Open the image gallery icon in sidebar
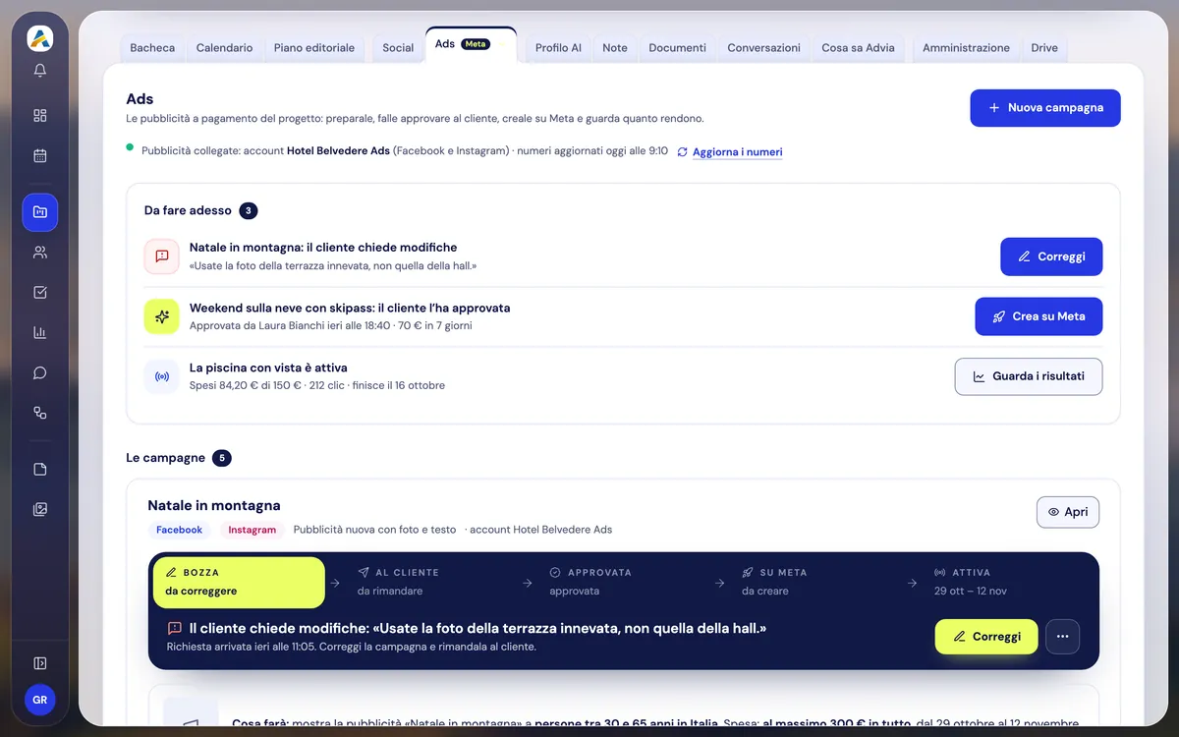The image size is (1179, 737). pyautogui.click(x=40, y=510)
